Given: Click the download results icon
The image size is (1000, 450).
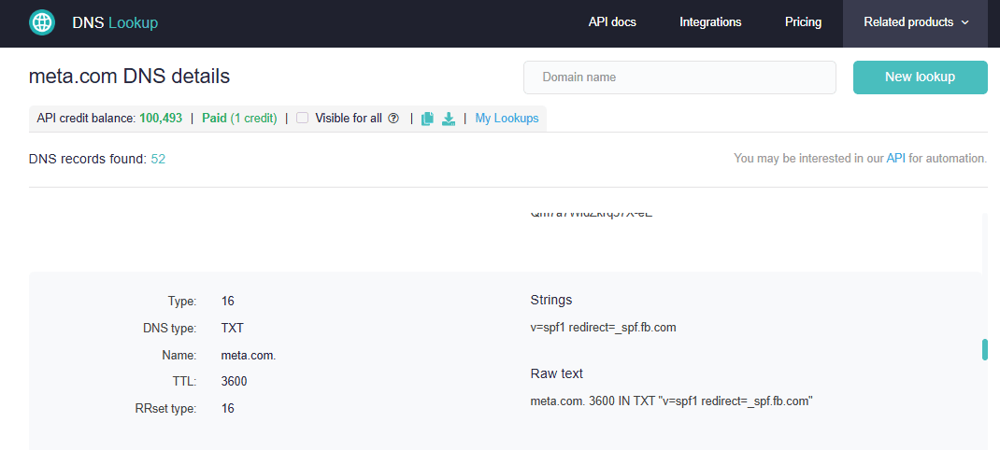Looking at the screenshot, I should pos(449,119).
